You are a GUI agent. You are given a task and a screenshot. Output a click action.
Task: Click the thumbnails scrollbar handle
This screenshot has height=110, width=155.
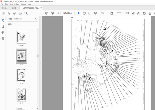click(x=37, y=56)
